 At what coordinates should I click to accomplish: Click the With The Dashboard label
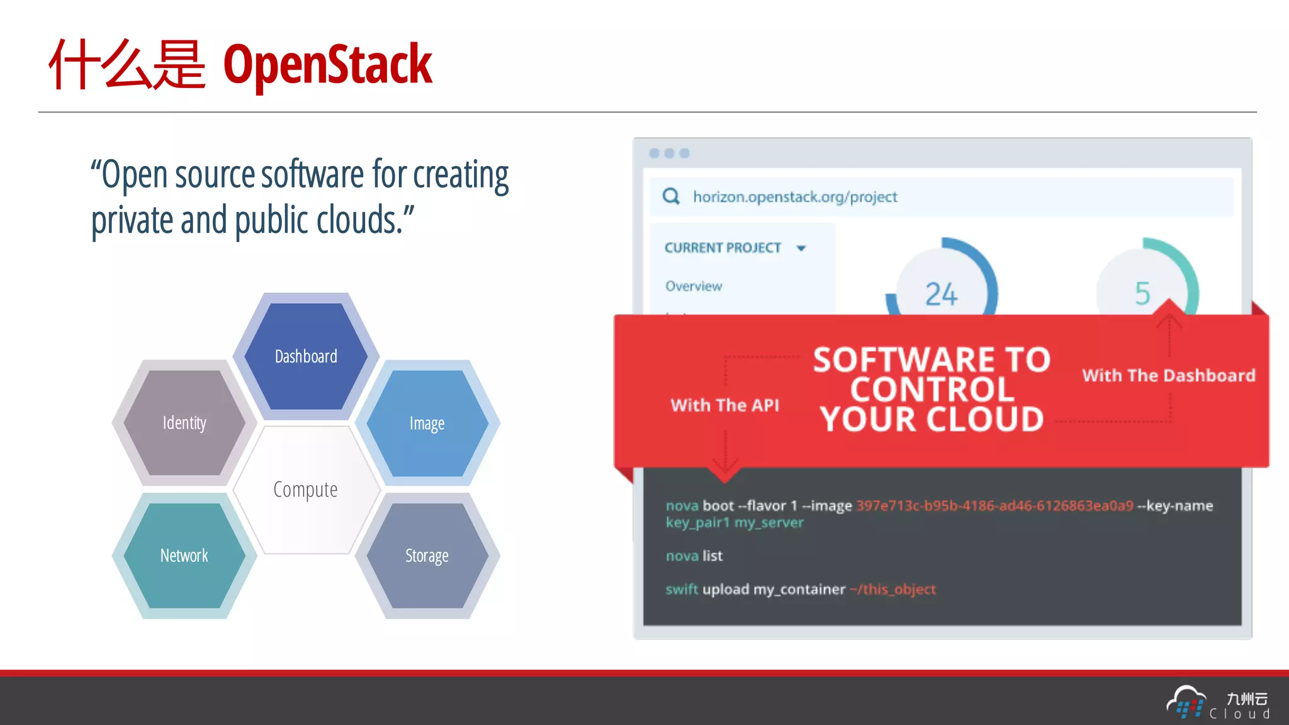point(1169,376)
